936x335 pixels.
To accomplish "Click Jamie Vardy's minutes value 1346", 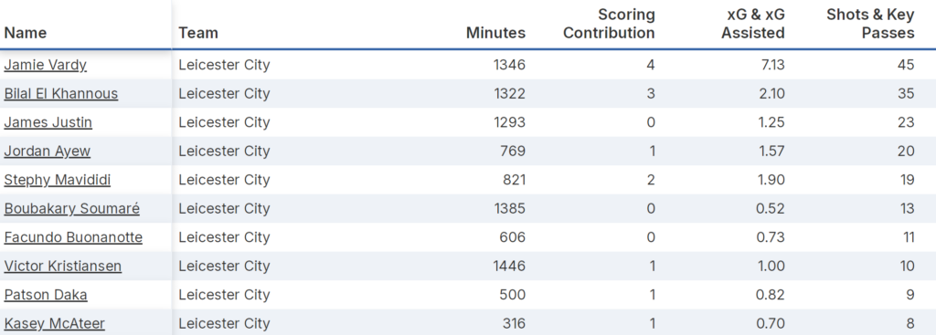I will pyautogui.click(x=509, y=65).
